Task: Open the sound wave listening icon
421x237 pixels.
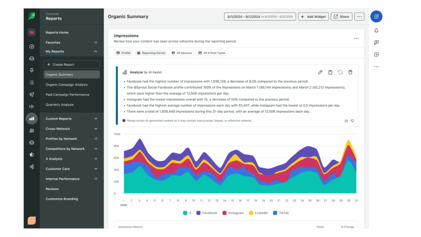Action: tap(32, 107)
